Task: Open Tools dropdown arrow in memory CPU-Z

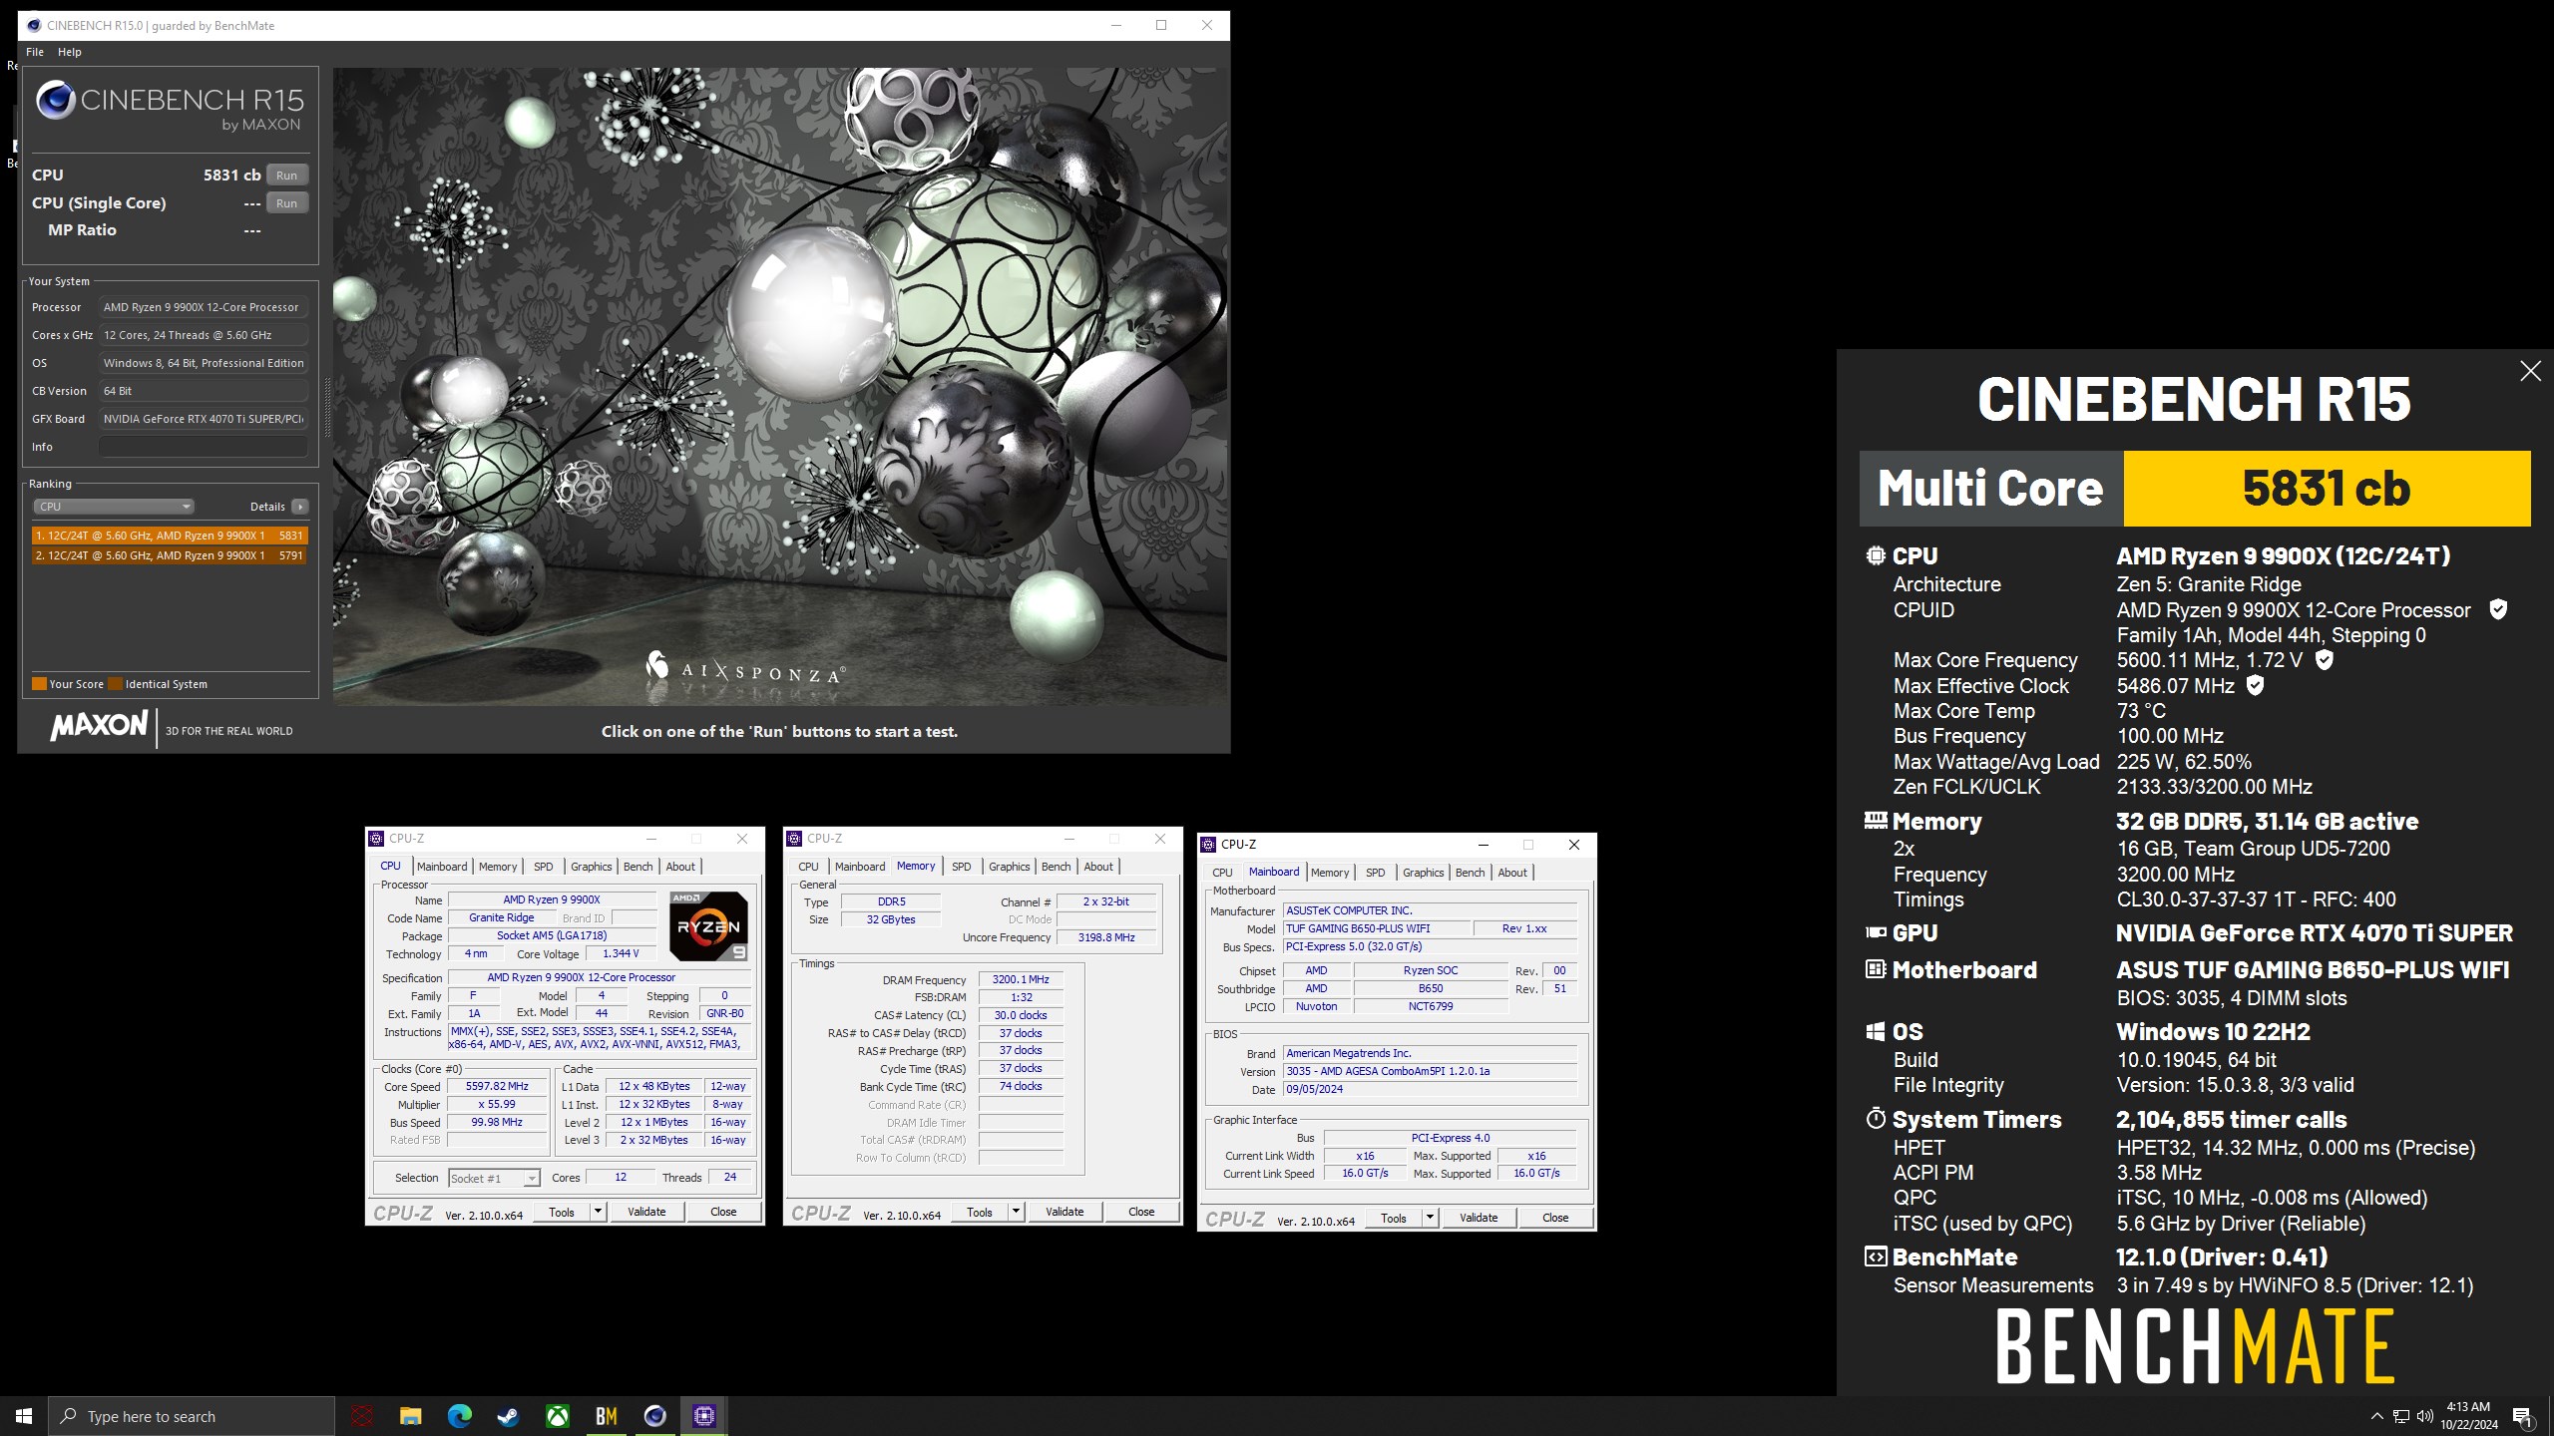Action: [x=1017, y=1213]
